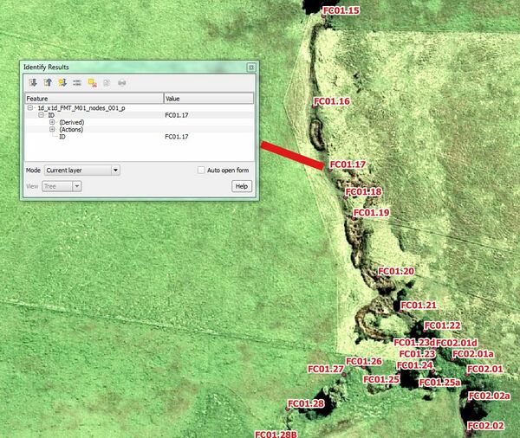Open the Mode dropdown showing Current layer

[x=82, y=171]
